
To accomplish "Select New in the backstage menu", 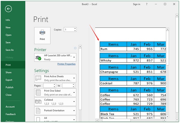I will [x=8, y=27].
